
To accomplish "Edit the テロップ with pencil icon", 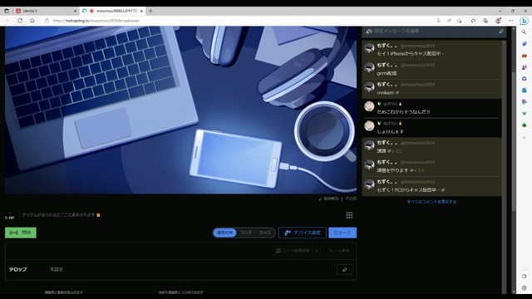I will pyautogui.click(x=344, y=269).
